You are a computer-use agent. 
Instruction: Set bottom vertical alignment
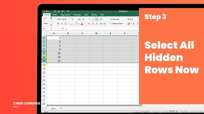click(97, 19)
